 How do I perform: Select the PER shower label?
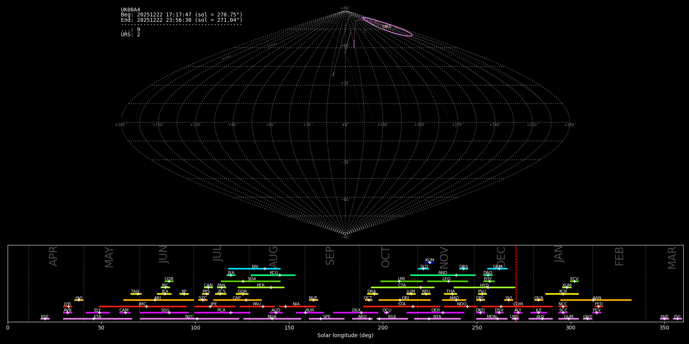tap(261, 285)
